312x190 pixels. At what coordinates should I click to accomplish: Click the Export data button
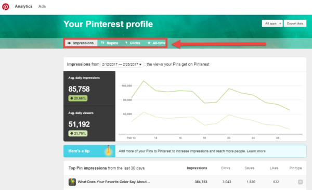point(295,23)
